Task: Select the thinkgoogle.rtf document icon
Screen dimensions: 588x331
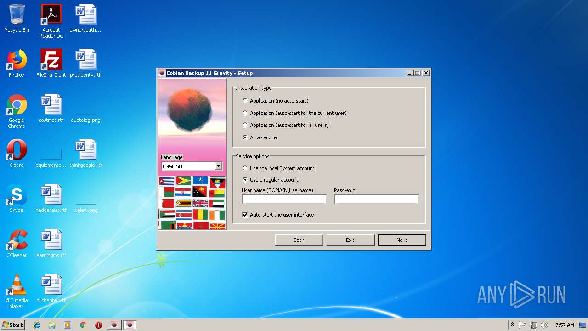Action: point(85,154)
